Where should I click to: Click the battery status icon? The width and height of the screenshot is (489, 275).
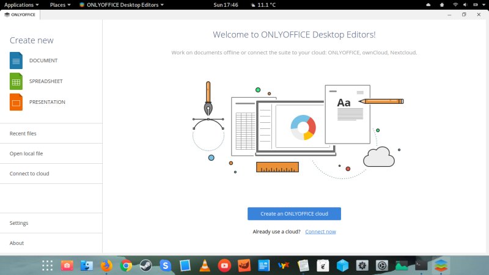click(x=476, y=5)
